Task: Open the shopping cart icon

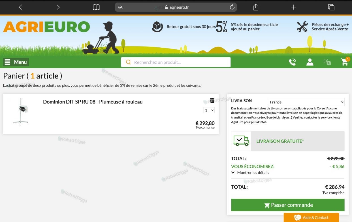Action: [345, 62]
